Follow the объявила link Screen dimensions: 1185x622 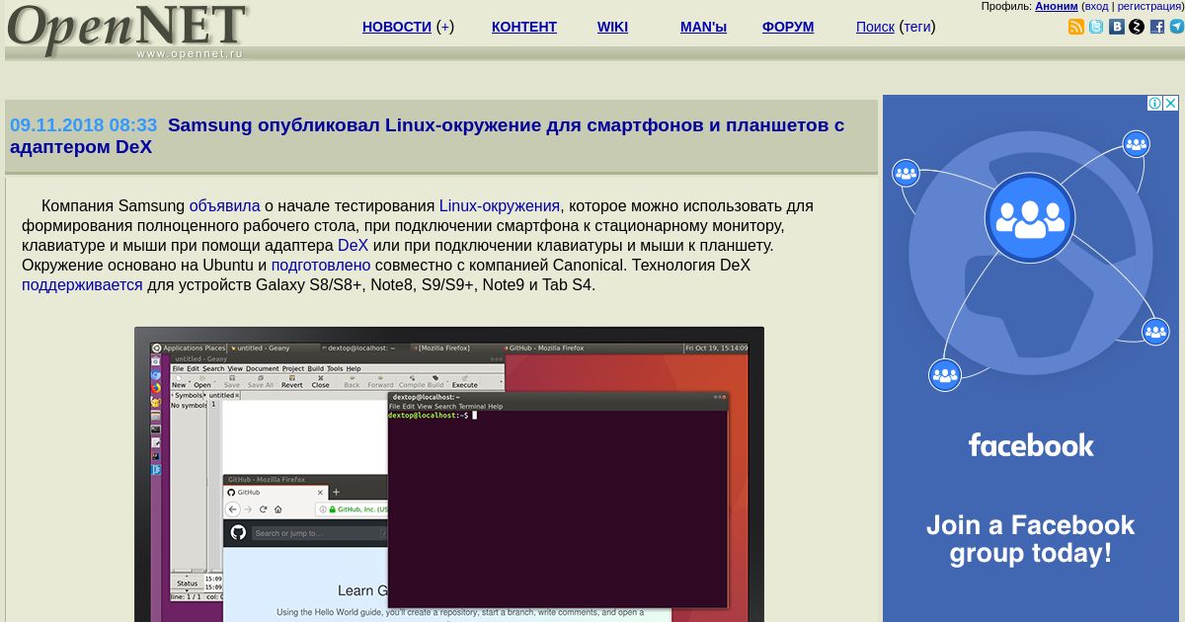(224, 206)
